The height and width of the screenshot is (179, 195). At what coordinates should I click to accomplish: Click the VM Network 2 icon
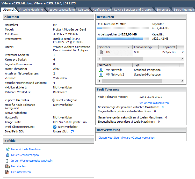click(101, 75)
